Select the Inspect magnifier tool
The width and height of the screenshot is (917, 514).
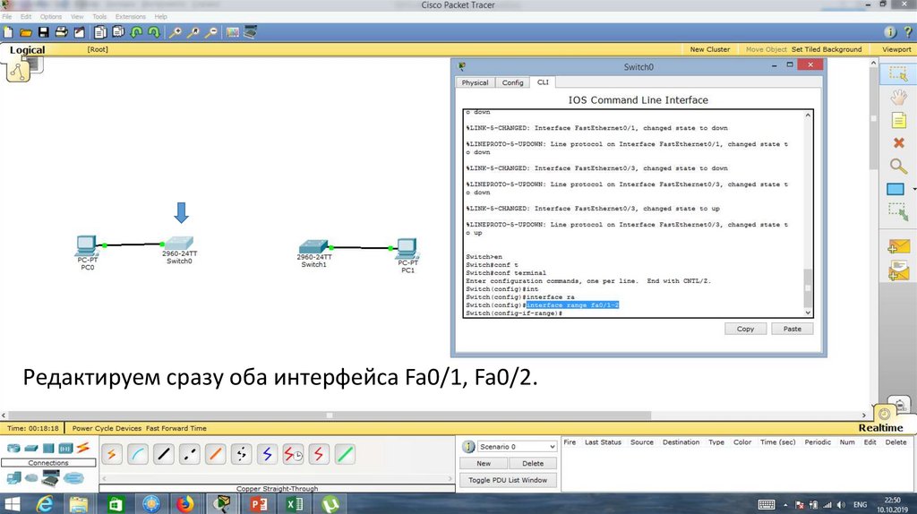(x=897, y=166)
